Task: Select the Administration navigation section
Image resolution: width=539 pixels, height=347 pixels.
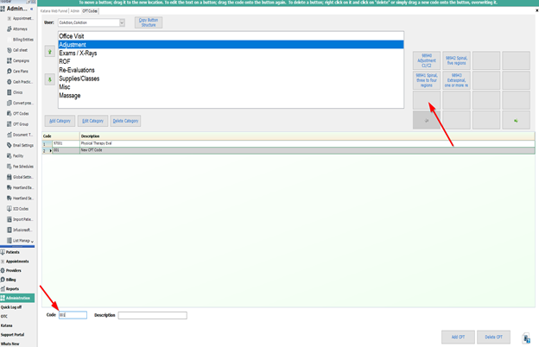Action: (17, 298)
